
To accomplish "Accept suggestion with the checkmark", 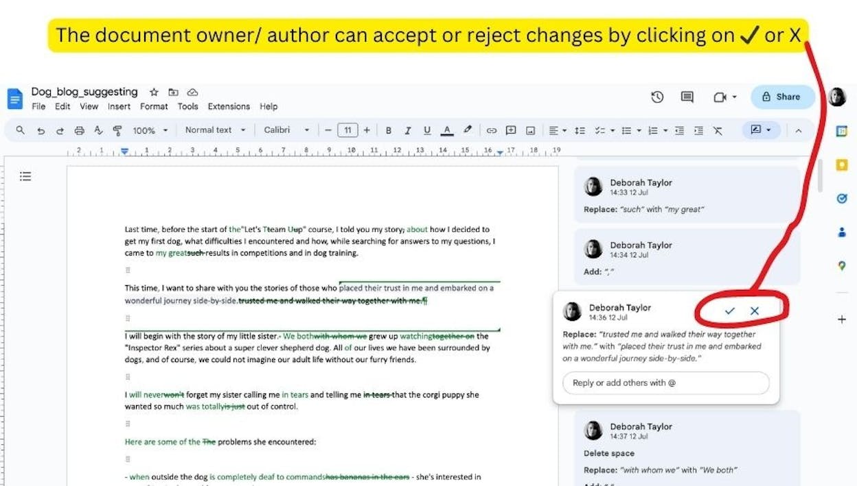I will pyautogui.click(x=729, y=311).
